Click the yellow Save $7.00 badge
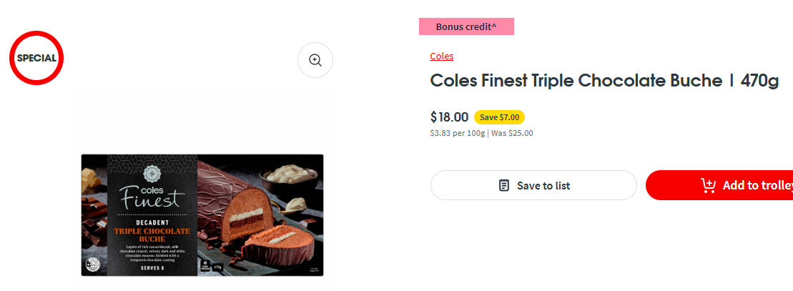Viewport: 793px width, 291px height. click(x=499, y=117)
